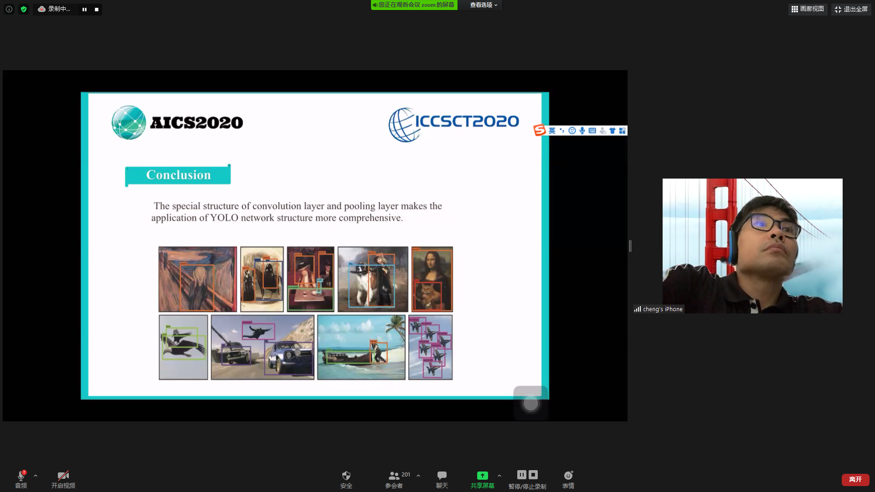Exit fullscreen using 退出全屏
The width and height of the screenshot is (875, 492).
[851, 9]
